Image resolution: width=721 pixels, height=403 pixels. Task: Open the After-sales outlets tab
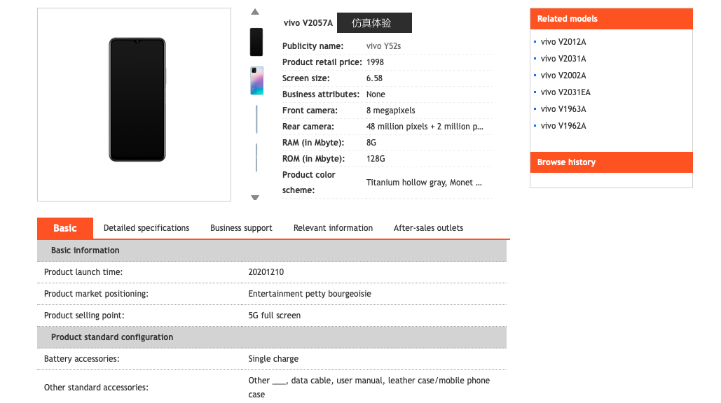click(x=428, y=228)
